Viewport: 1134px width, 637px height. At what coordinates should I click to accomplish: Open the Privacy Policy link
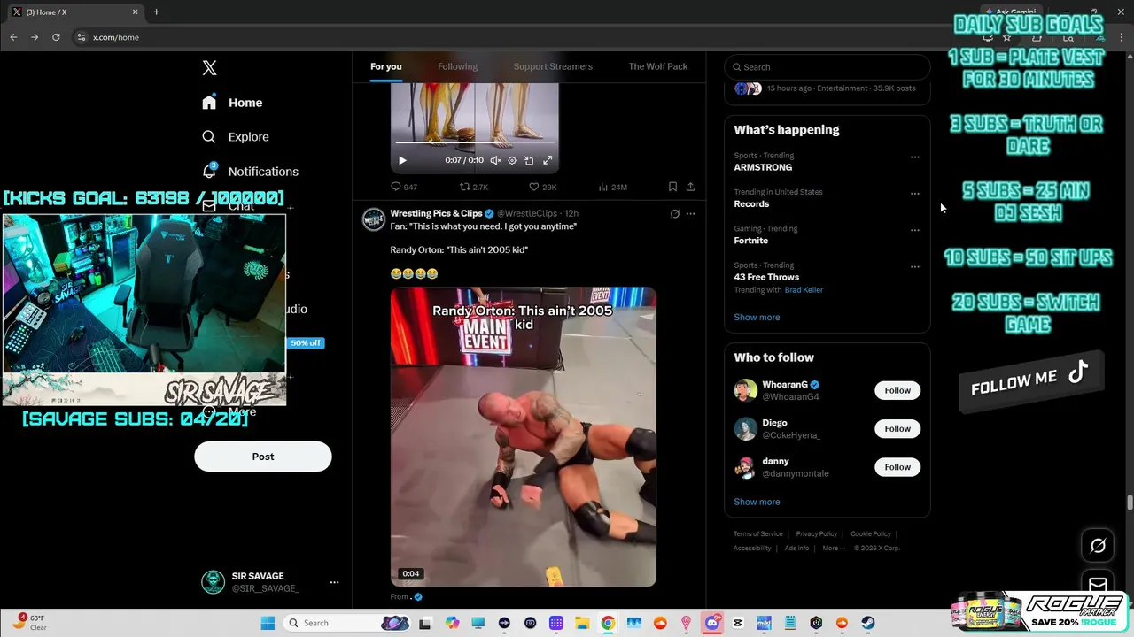pyautogui.click(x=816, y=534)
